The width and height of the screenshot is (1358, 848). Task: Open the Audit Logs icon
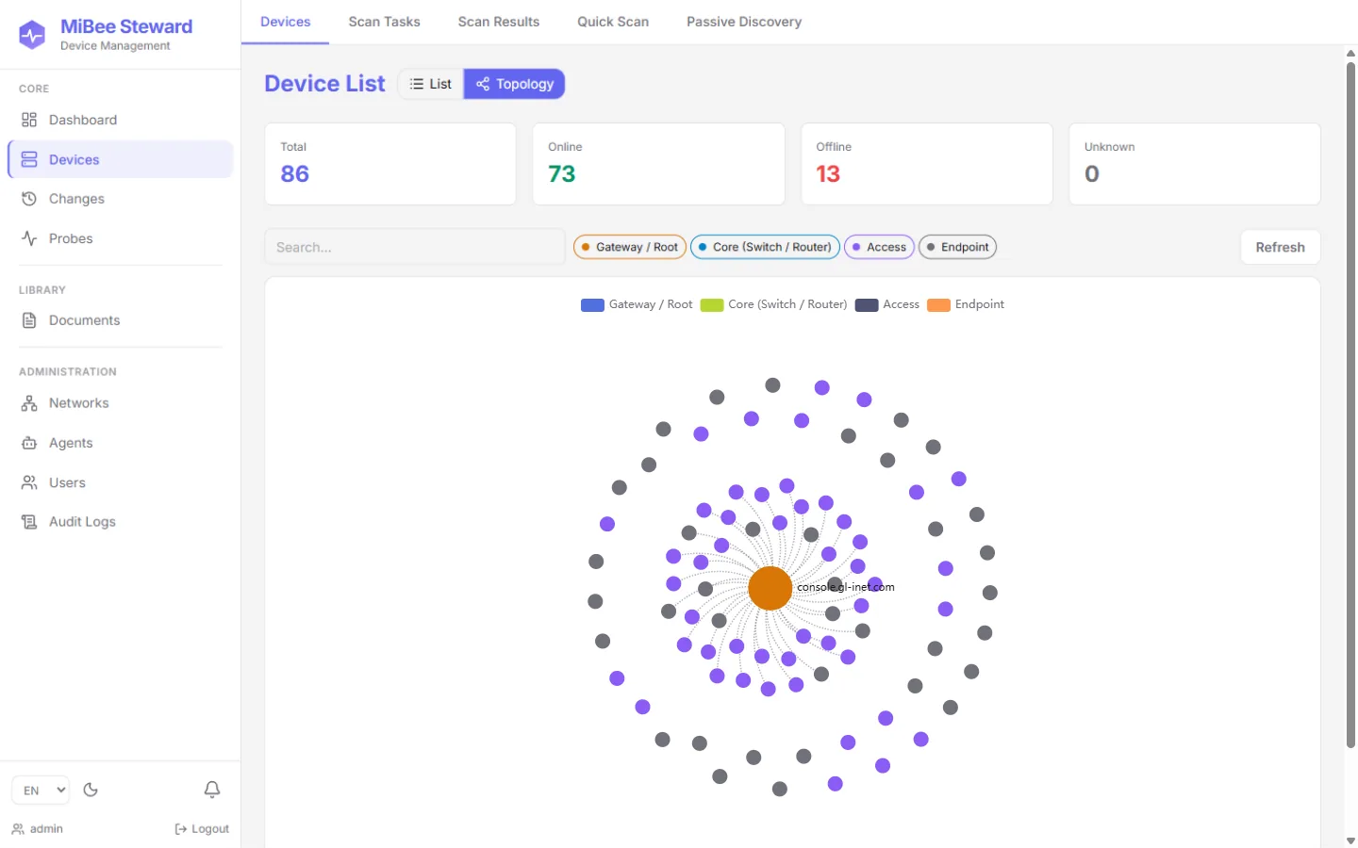(29, 522)
